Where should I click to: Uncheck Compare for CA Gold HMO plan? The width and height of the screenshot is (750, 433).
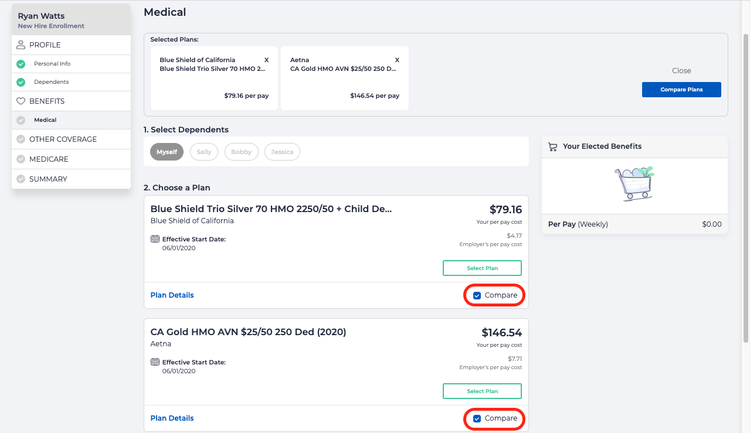point(477,418)
